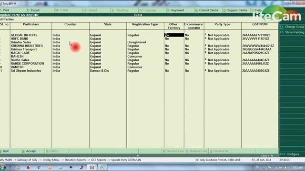Select the GLOBAL INFOSYS party name
The image size is (305, 171).
click(x=24, y=35)
